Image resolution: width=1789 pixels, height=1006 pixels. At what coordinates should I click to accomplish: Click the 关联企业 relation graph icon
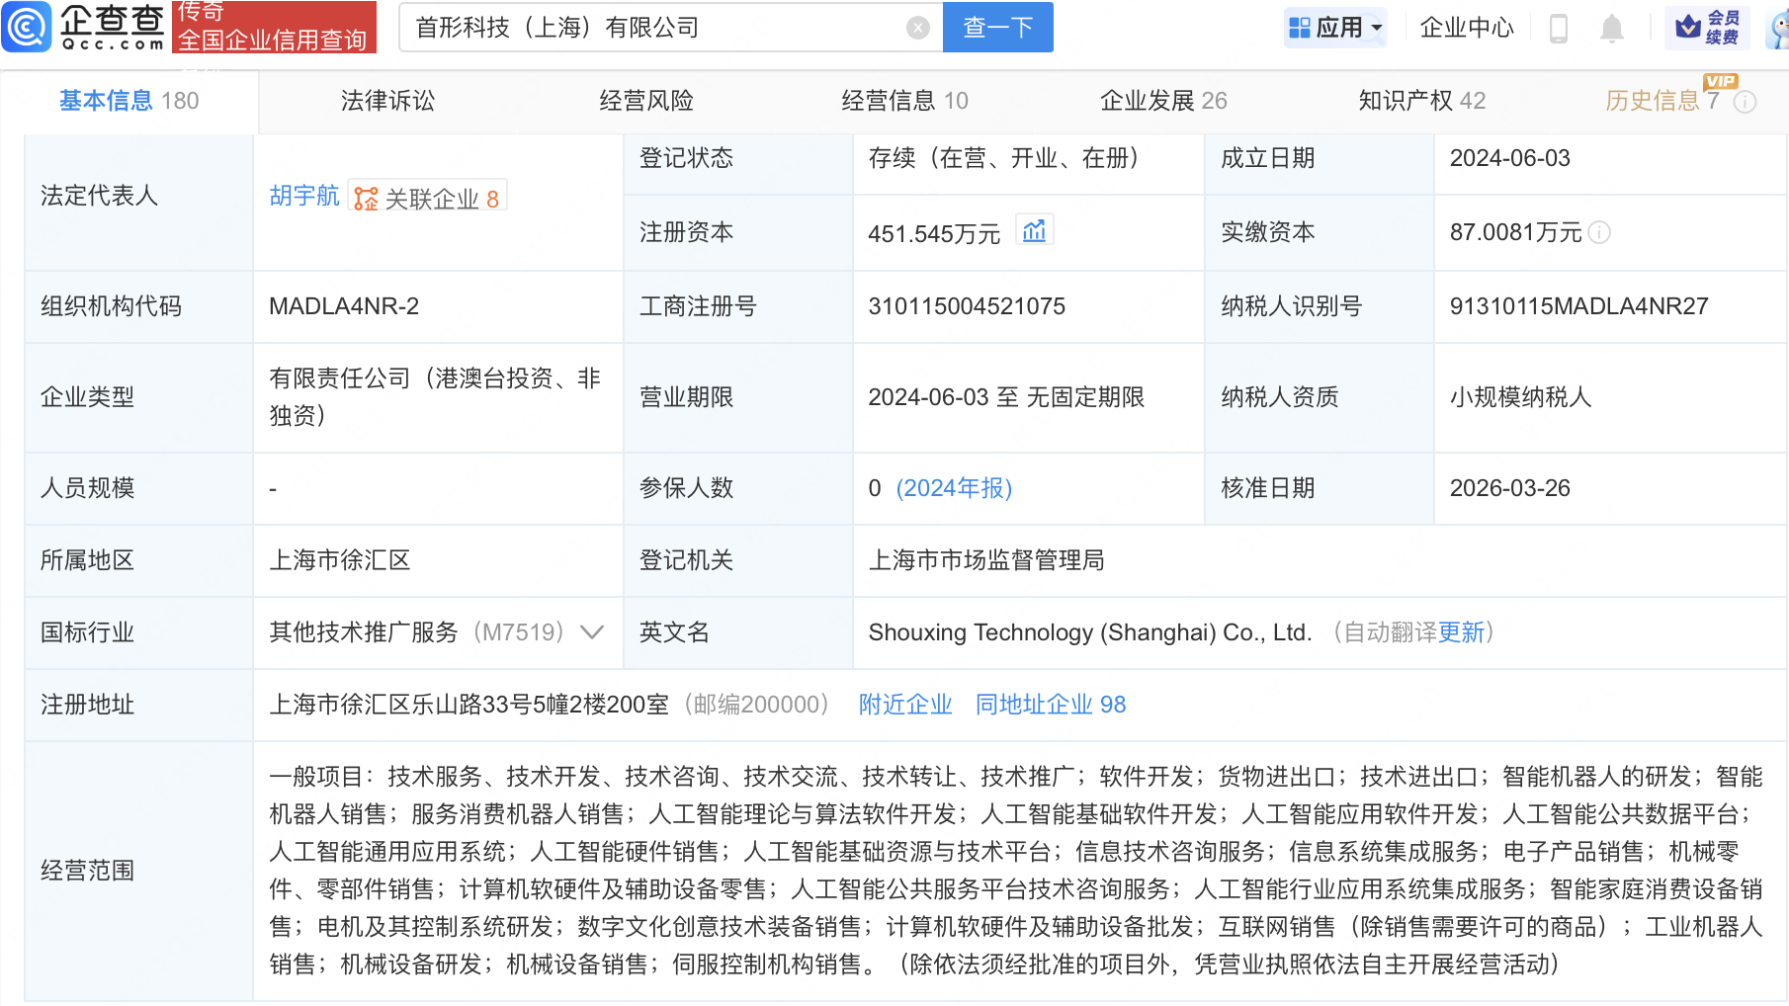366,196
